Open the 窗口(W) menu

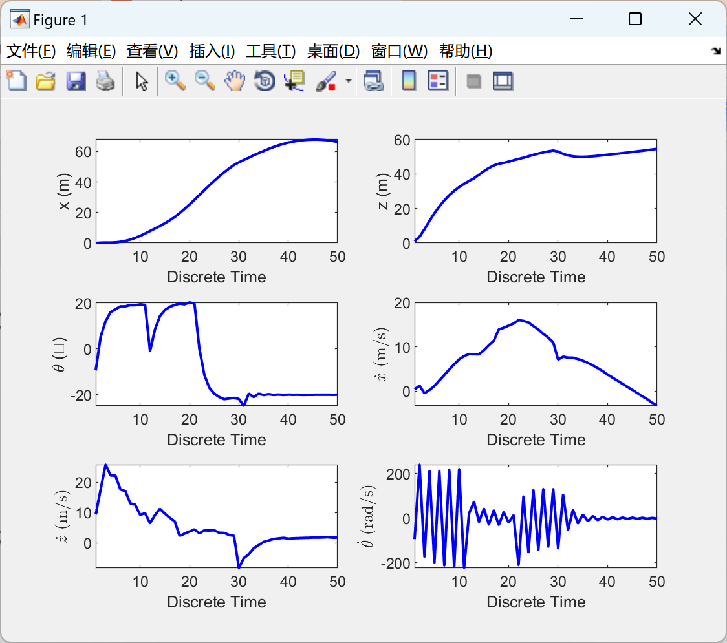point(399,51)
